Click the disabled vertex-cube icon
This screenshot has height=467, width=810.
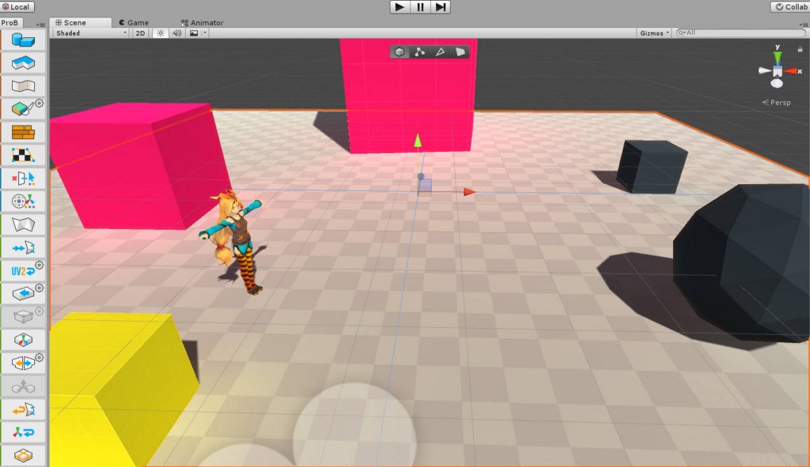click(x=21, y=316)
